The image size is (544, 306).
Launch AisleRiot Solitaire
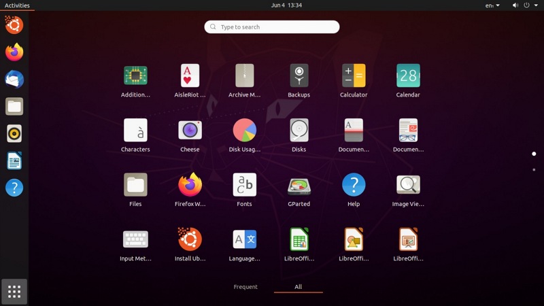coord(190,75)
